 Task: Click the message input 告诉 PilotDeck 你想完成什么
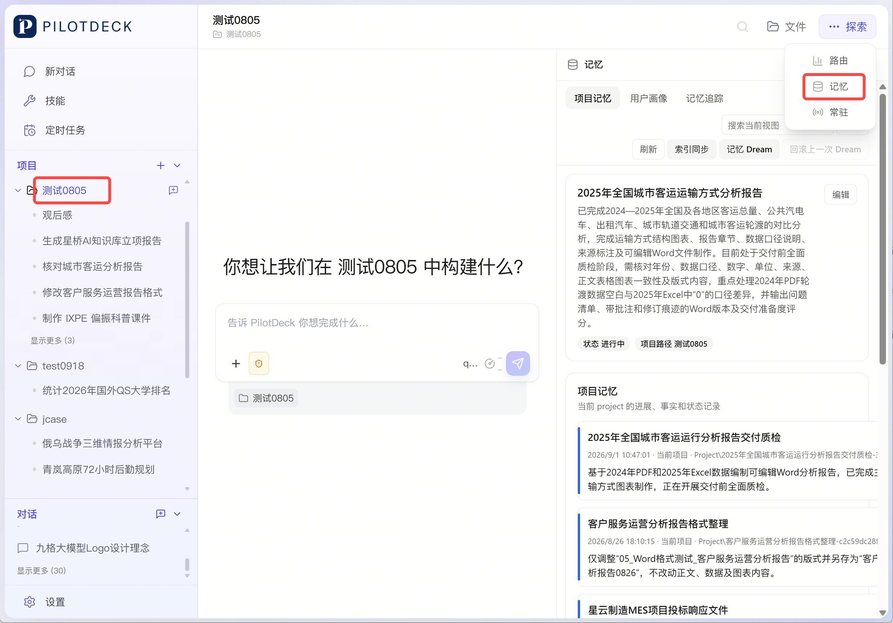(377, 323)
